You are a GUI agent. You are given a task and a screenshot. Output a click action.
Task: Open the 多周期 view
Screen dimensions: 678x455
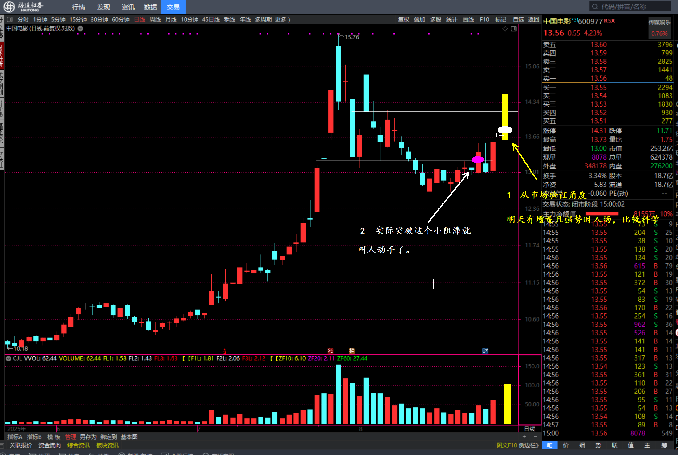pyautogui.click(x=263, y=20)
